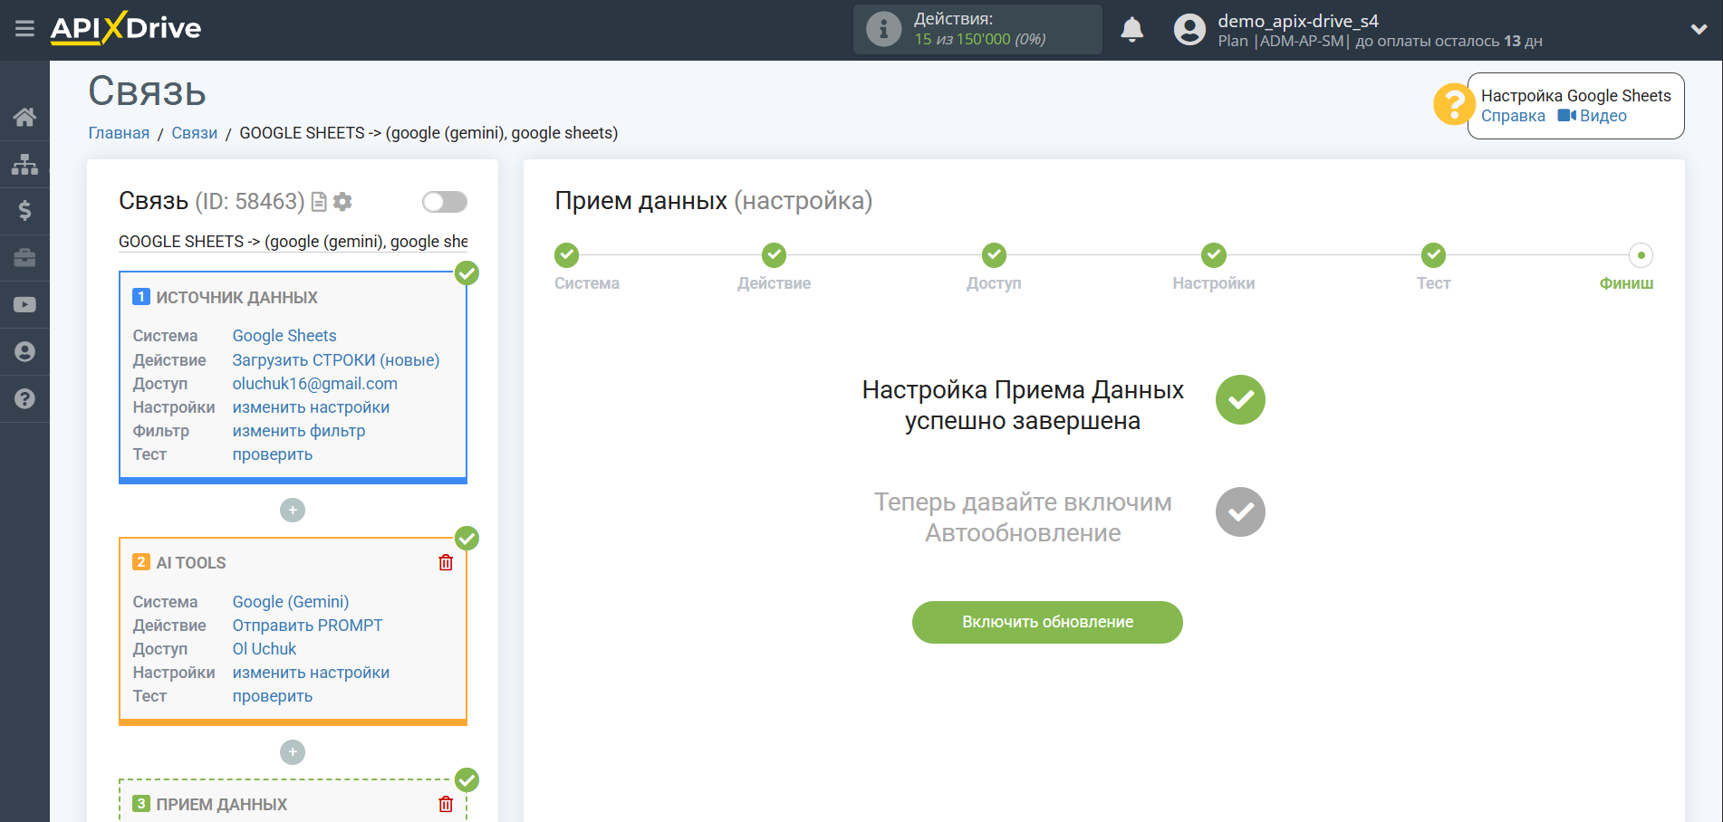Open the connections scheme icon in the sidebar
The height and width of the screenshot is (822, 1723).
click(x=24, y=164)
